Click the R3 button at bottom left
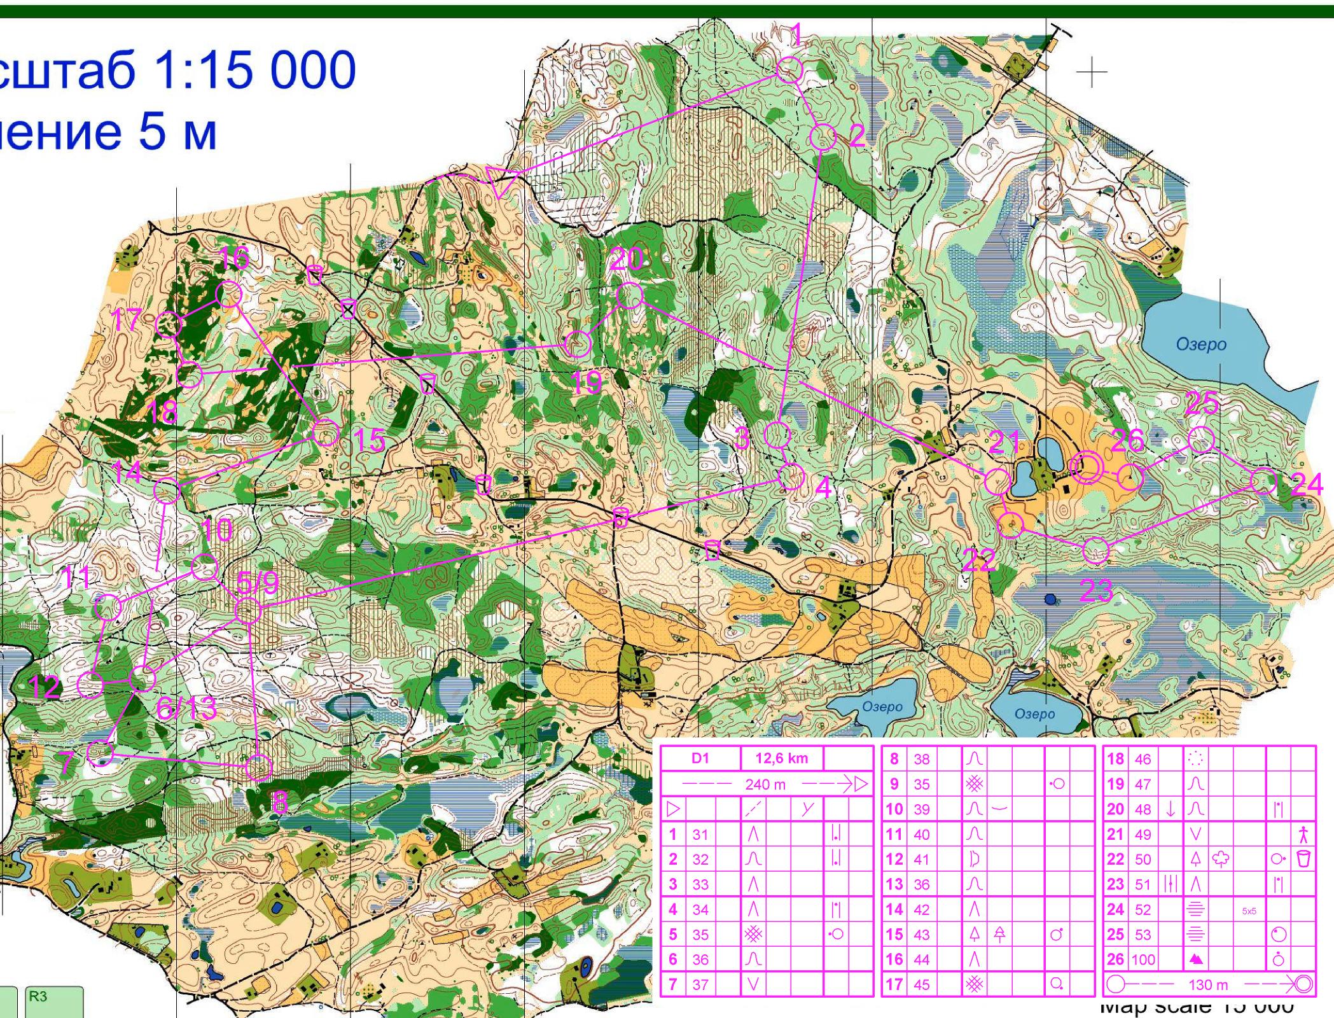This screenshot has width=1334, height=1018. 54,1002
